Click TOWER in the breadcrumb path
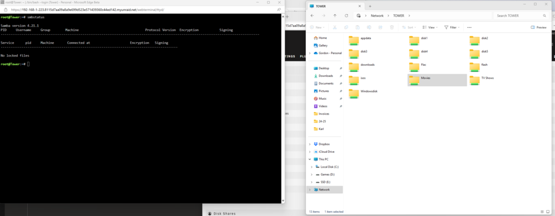 398,16
